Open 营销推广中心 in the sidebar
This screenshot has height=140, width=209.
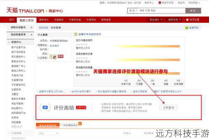point(18,66)
